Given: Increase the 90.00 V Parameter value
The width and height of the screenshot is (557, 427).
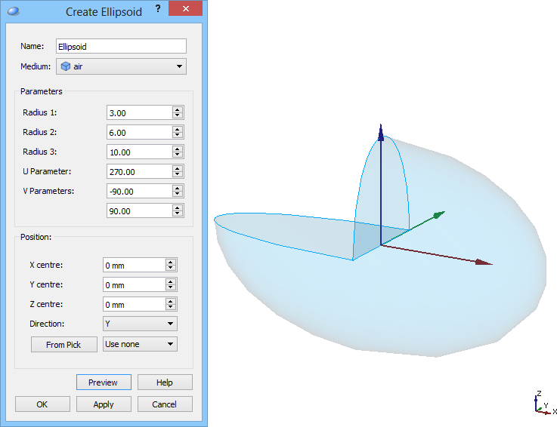Looking at the screenshot, I should [178, 207].
